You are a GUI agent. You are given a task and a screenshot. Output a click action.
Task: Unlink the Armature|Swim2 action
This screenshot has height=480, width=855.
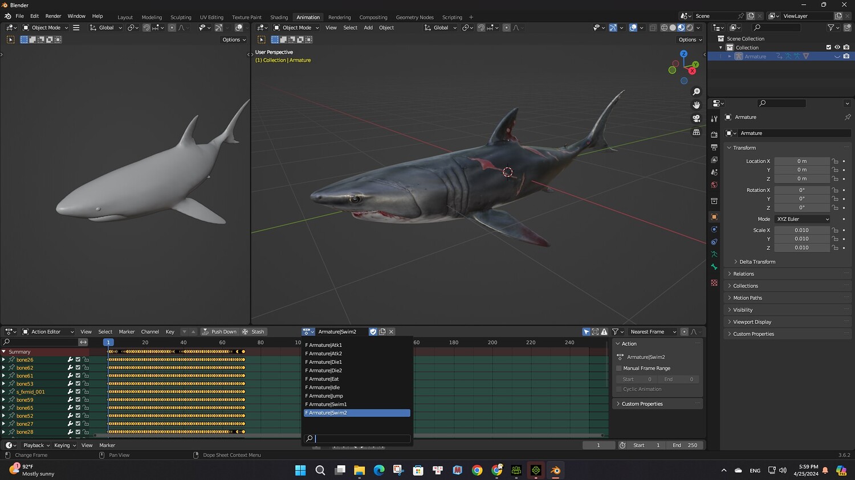[x=391, y=332]
